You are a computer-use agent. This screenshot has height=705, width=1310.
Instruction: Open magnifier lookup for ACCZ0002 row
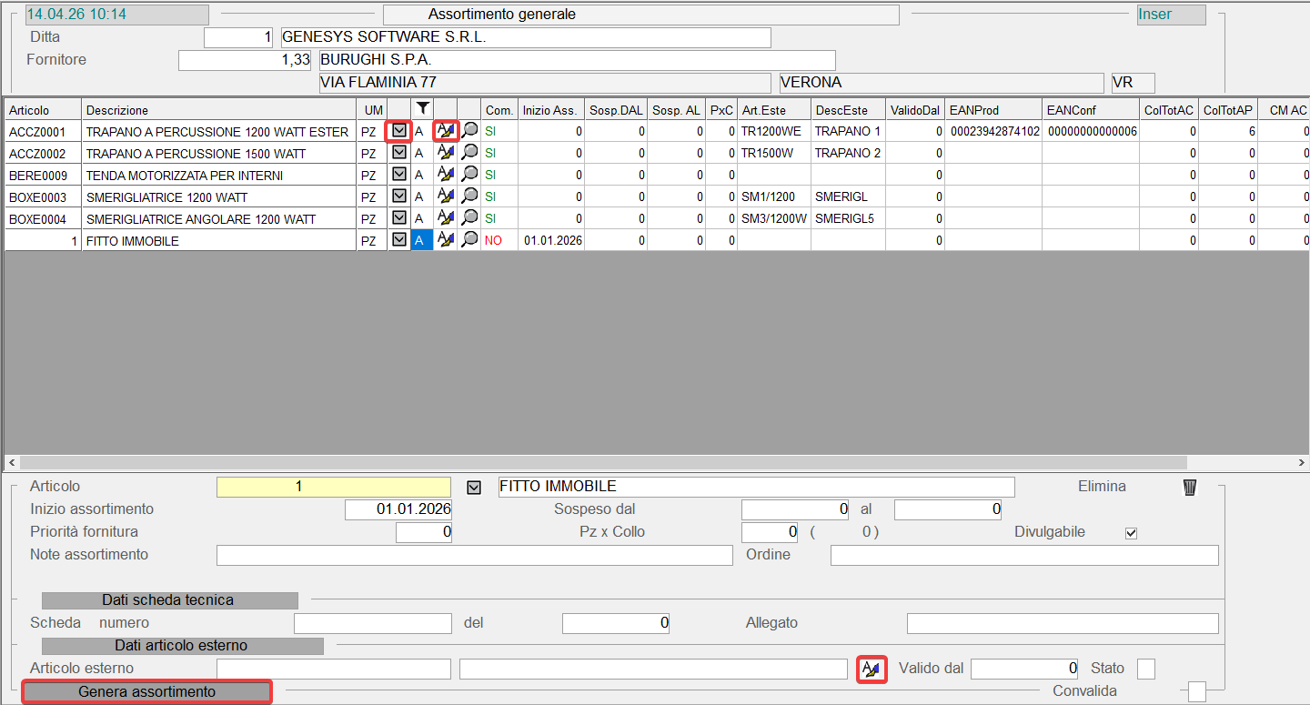click(469, 153)
